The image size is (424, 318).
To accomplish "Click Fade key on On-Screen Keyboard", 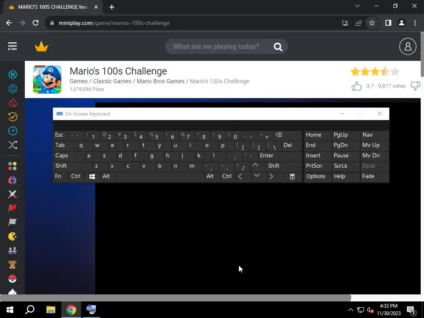I will pos(374,176).
